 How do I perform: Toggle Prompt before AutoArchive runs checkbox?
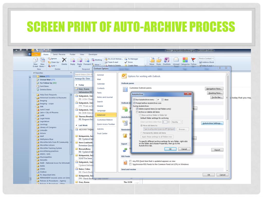134,103
